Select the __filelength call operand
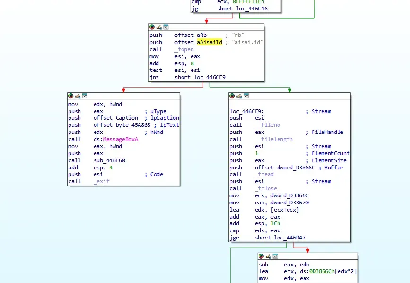The image size is (410, 283). click(x=274, y=139)
